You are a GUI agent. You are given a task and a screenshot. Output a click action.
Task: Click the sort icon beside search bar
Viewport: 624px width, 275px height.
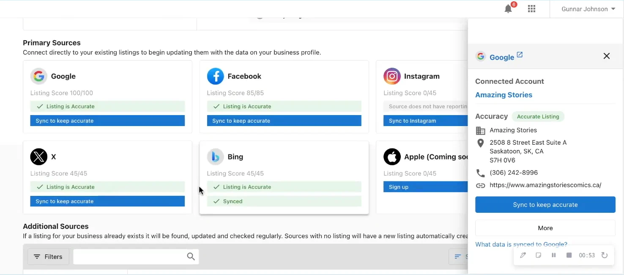click(458, 256)
